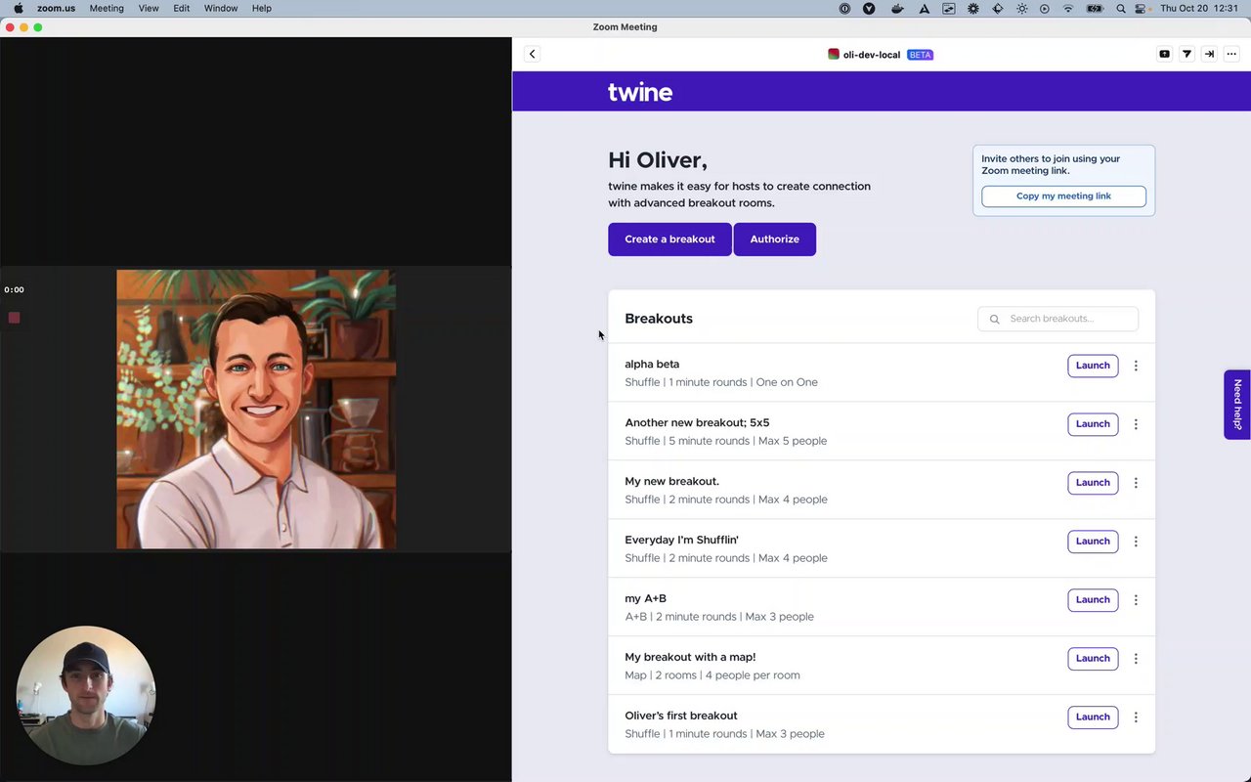
Task: Launch the alpha beta breakout
Action: click(1093, 366)
